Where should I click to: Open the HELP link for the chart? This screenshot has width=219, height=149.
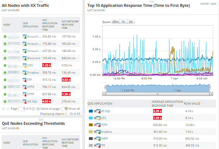[214, 4]
